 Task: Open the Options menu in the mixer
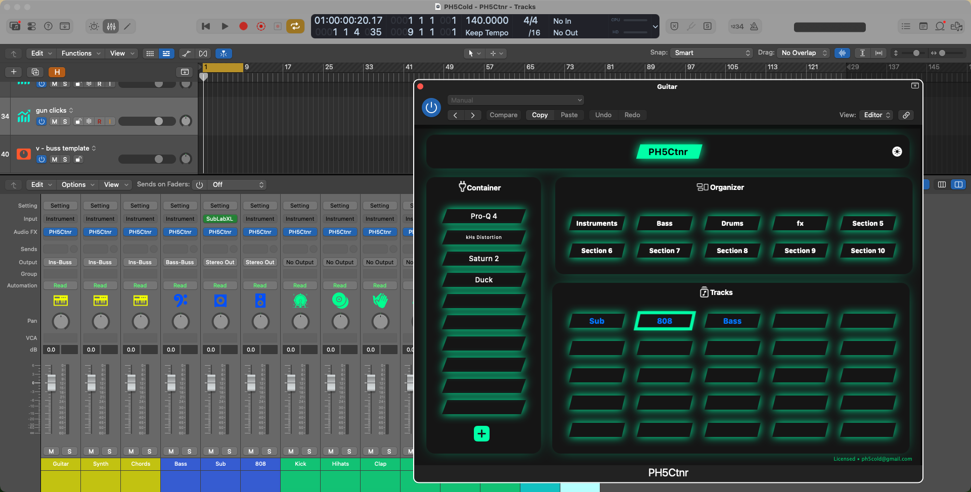pyautogui.click(x=78, y=185)
